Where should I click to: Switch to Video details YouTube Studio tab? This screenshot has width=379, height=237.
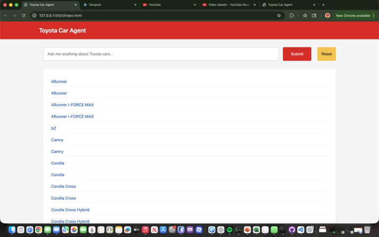(x=229, y=5)
